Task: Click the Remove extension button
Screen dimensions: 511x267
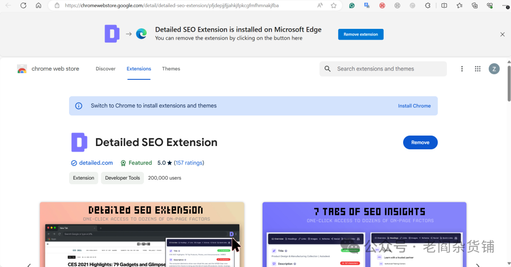Action: click(x=361, y=34)
